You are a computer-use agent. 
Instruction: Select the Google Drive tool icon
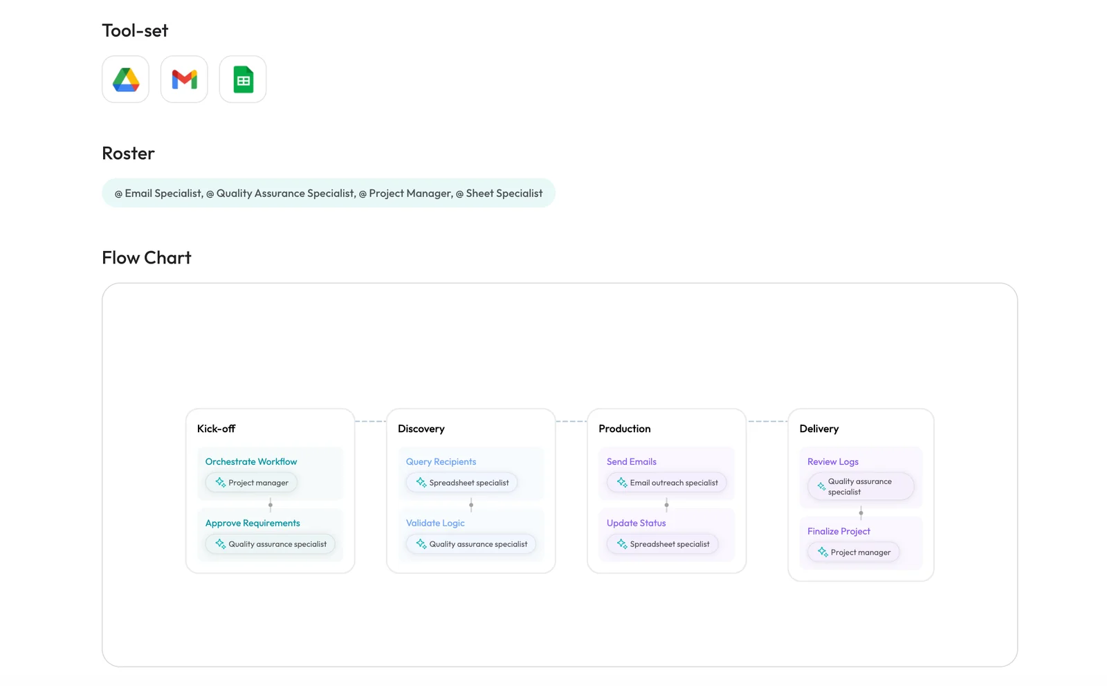(125, 79)
